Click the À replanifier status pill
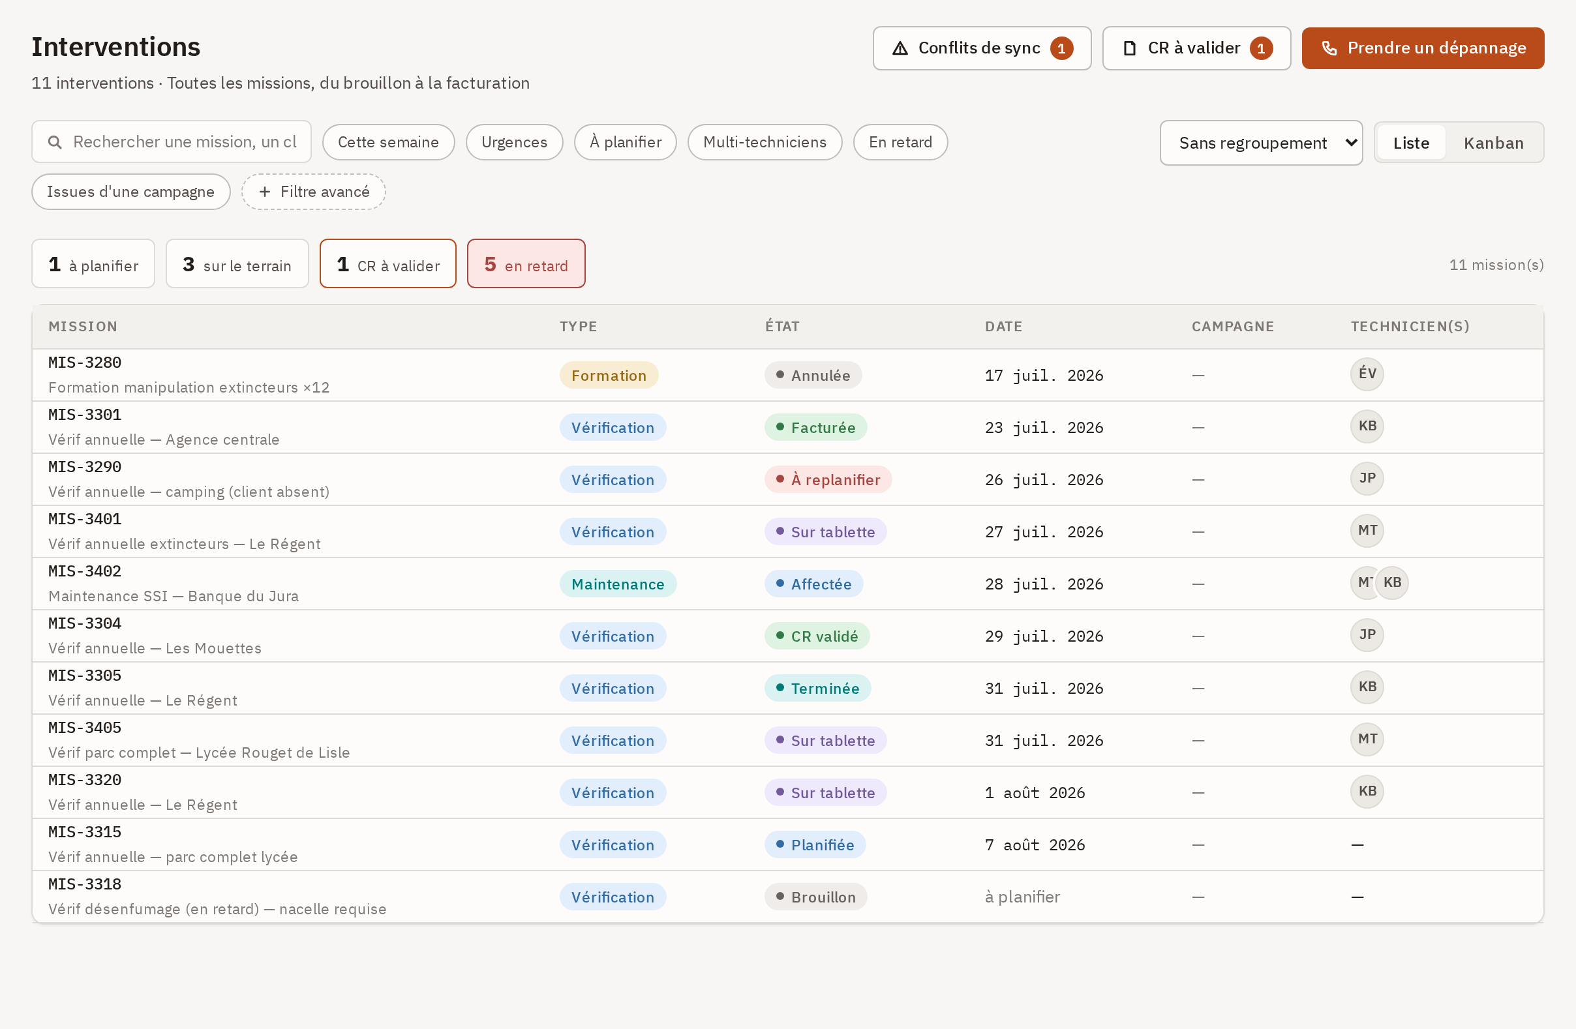The height and width of the screenshot is (1029, 1576). pos(828,479)
